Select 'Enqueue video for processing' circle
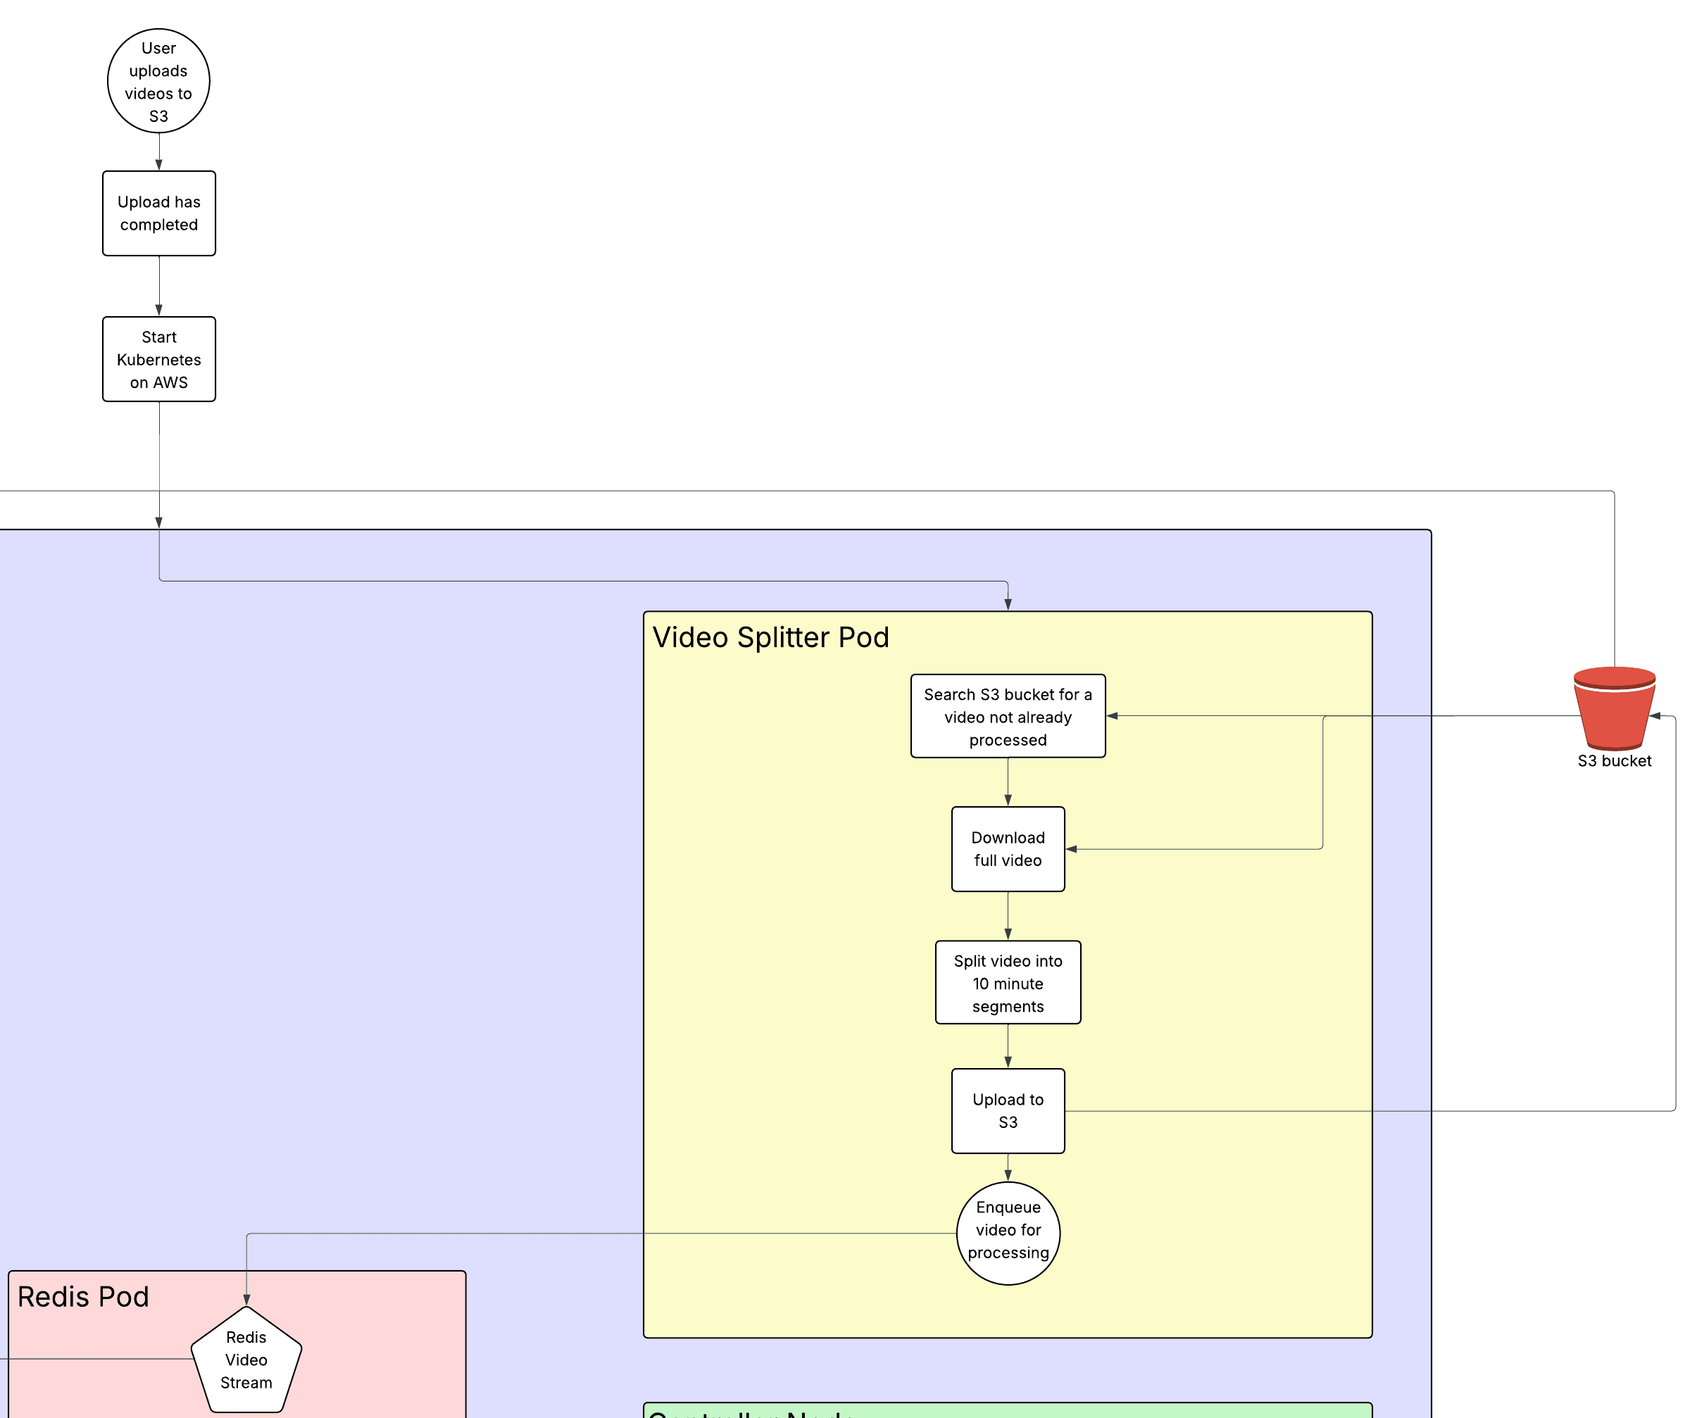 [1008, 1231]
